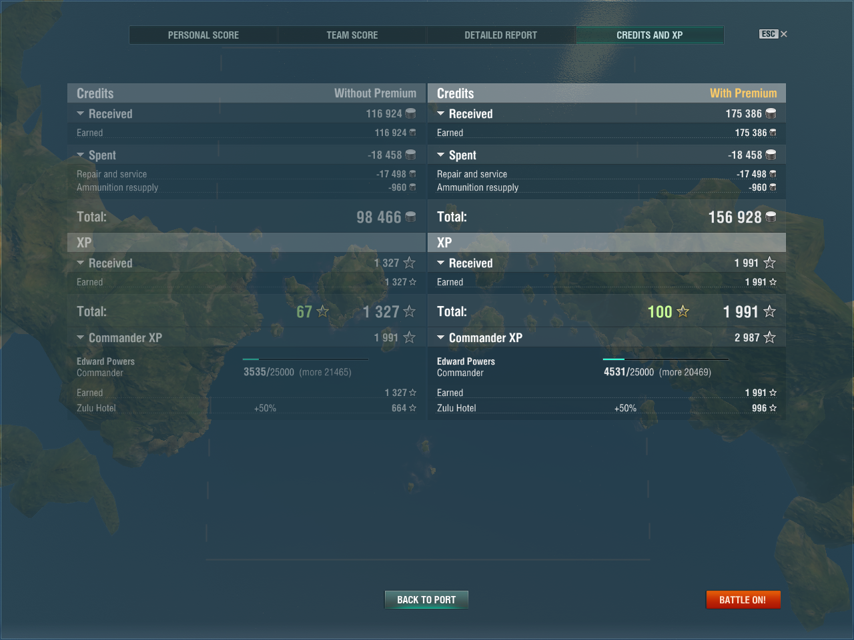The width and height of the screenshot is (854, 640).
Task: Click the credits coin icon beside With Premium total
Action: (771, 217)
